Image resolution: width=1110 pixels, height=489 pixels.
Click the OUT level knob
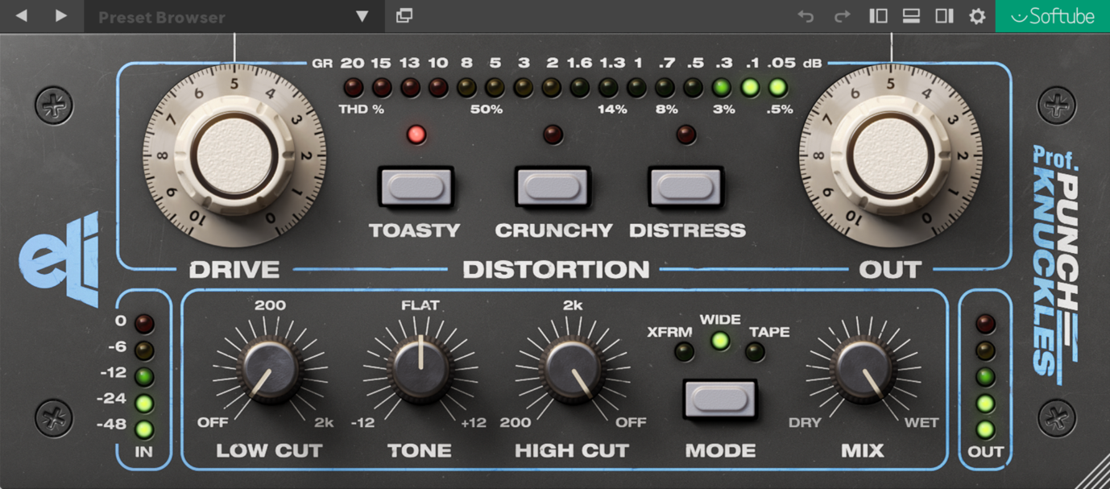(x=890, y=156)
